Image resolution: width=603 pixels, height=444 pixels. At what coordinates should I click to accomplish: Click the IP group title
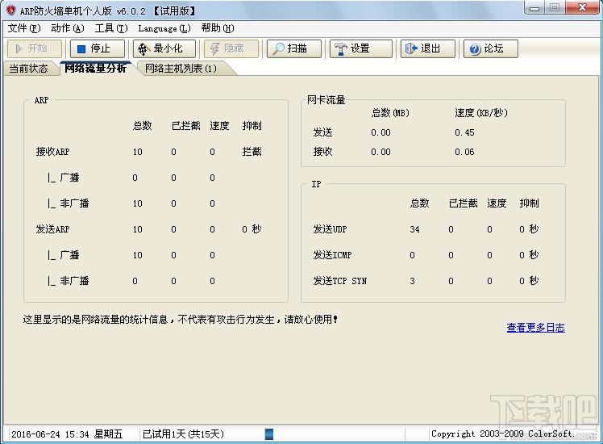[x=316, y=184]
